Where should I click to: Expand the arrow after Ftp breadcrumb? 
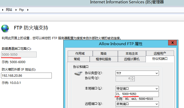(x=28, y=10)
